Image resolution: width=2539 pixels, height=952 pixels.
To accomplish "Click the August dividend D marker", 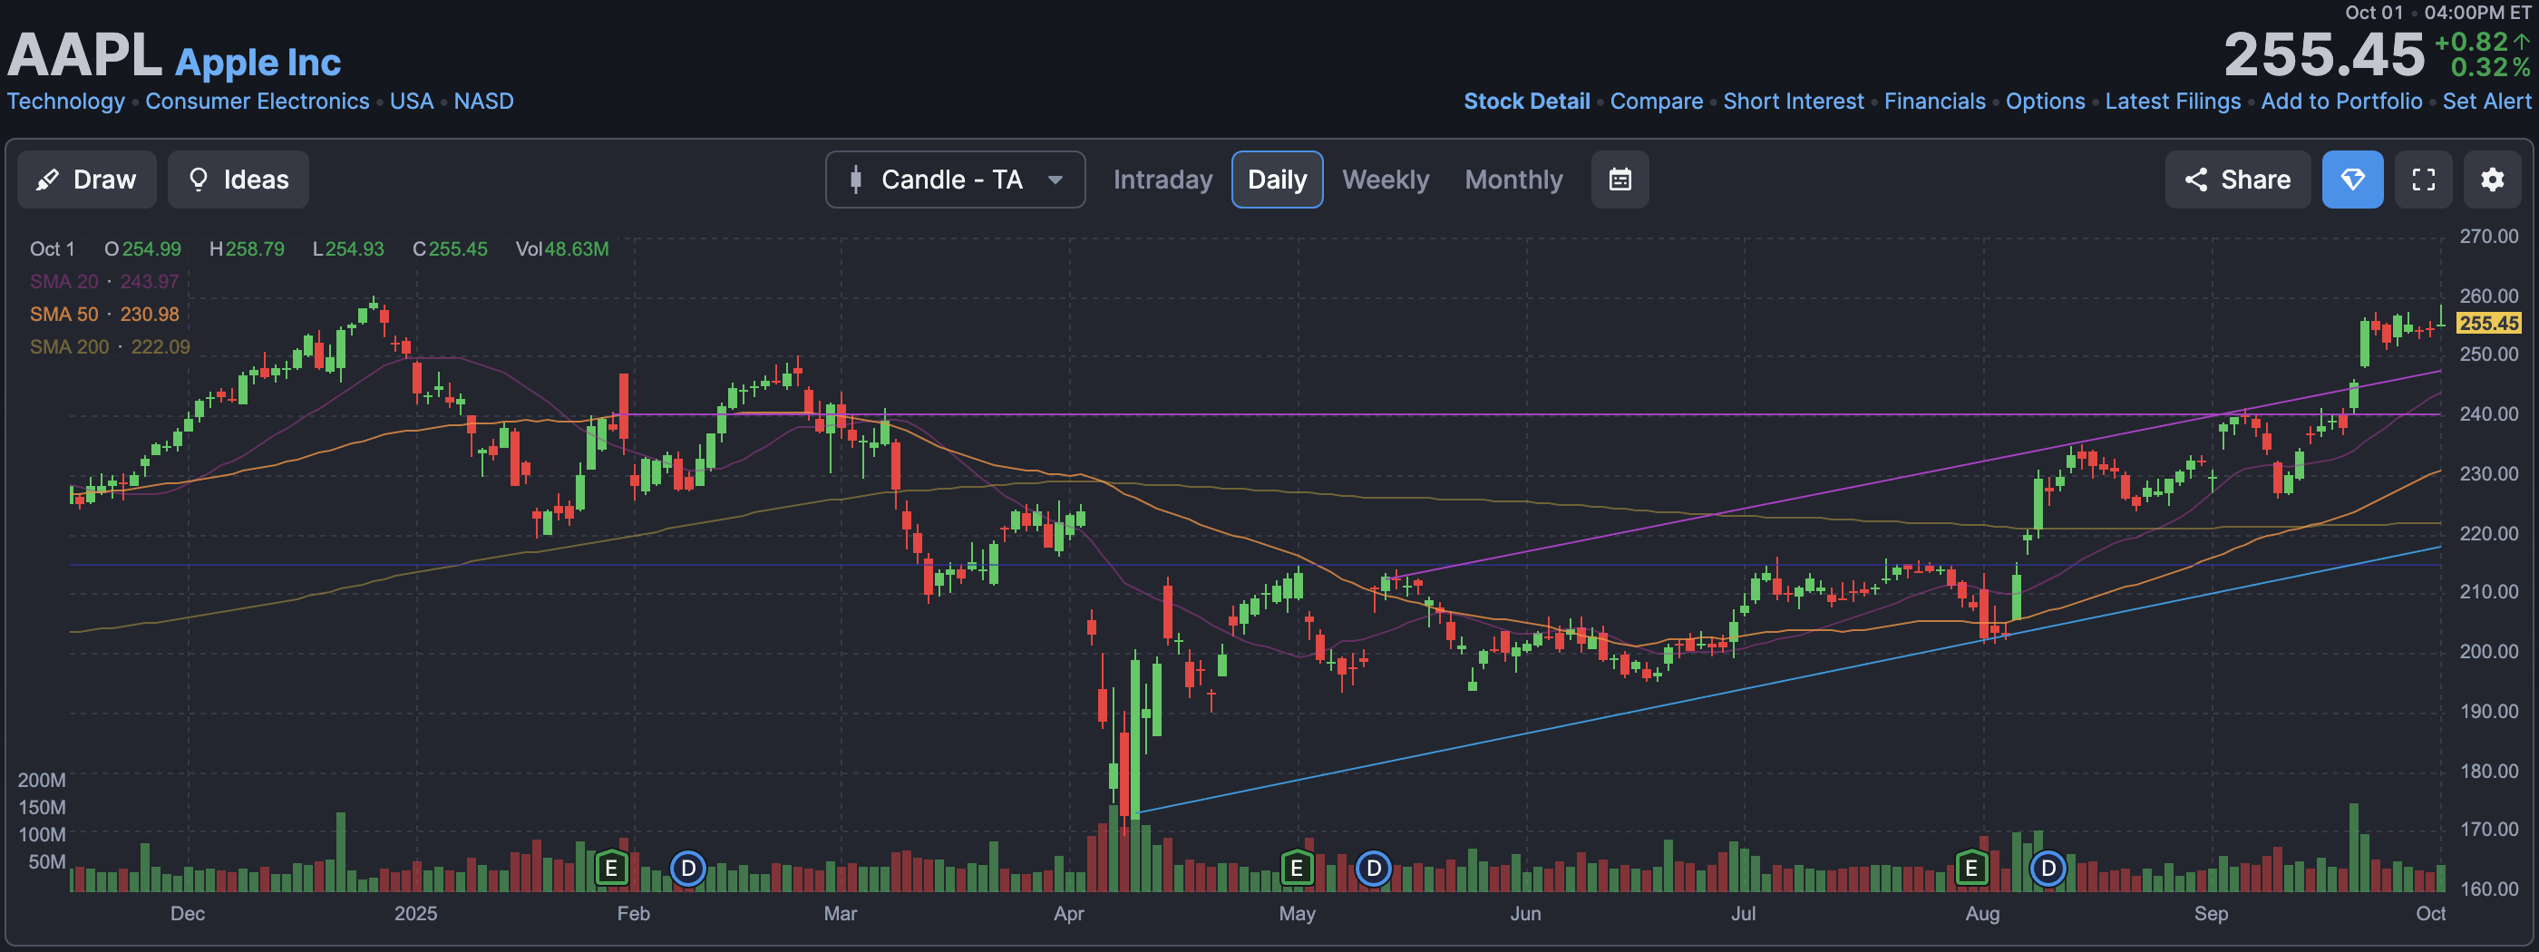I will pos(2048,869).
